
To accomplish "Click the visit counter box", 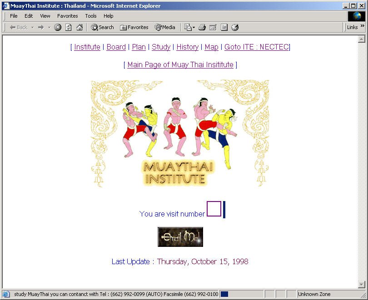I will pos(214,209).
